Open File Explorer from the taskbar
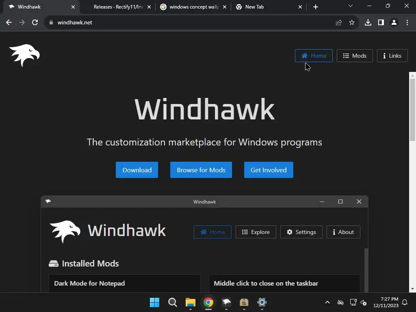This screenshot has width=416, height=312. click(x=190, y=302)
